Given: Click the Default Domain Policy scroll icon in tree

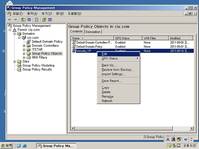Looking at the screenshot, I should (x=29, y=42).
